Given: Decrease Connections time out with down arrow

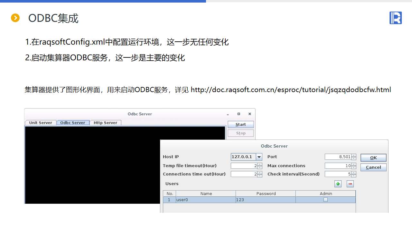Looking at the screenshot, I should (x=260, y=175).
